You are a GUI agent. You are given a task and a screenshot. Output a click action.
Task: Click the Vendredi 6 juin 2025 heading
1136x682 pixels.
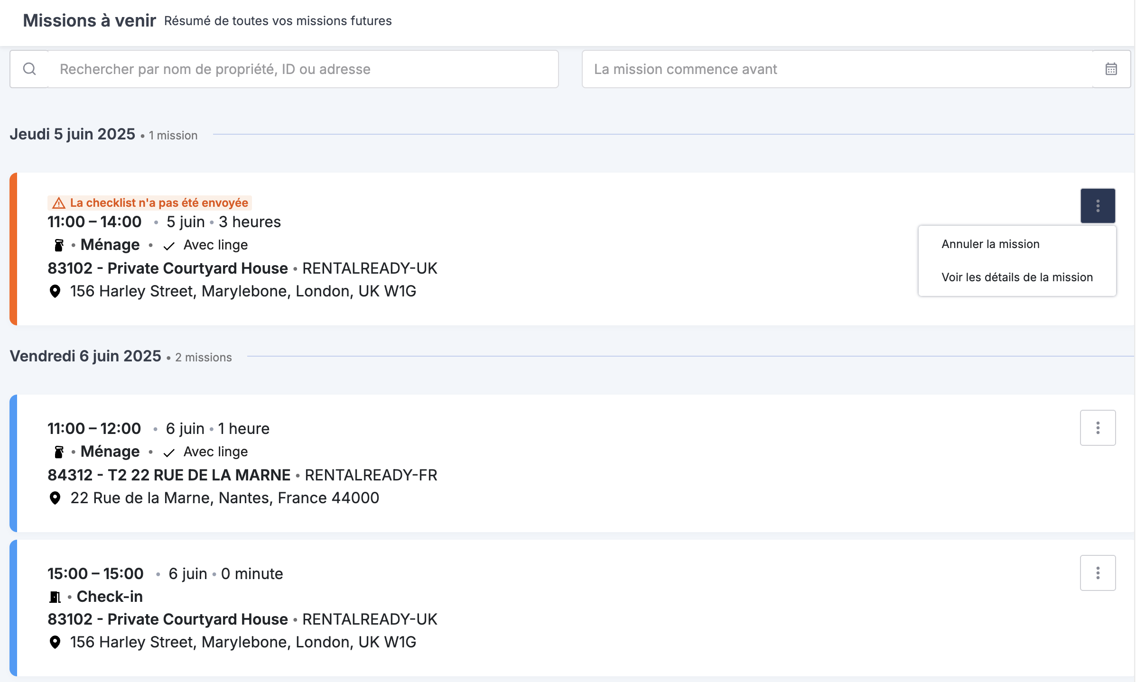point(85,356)
